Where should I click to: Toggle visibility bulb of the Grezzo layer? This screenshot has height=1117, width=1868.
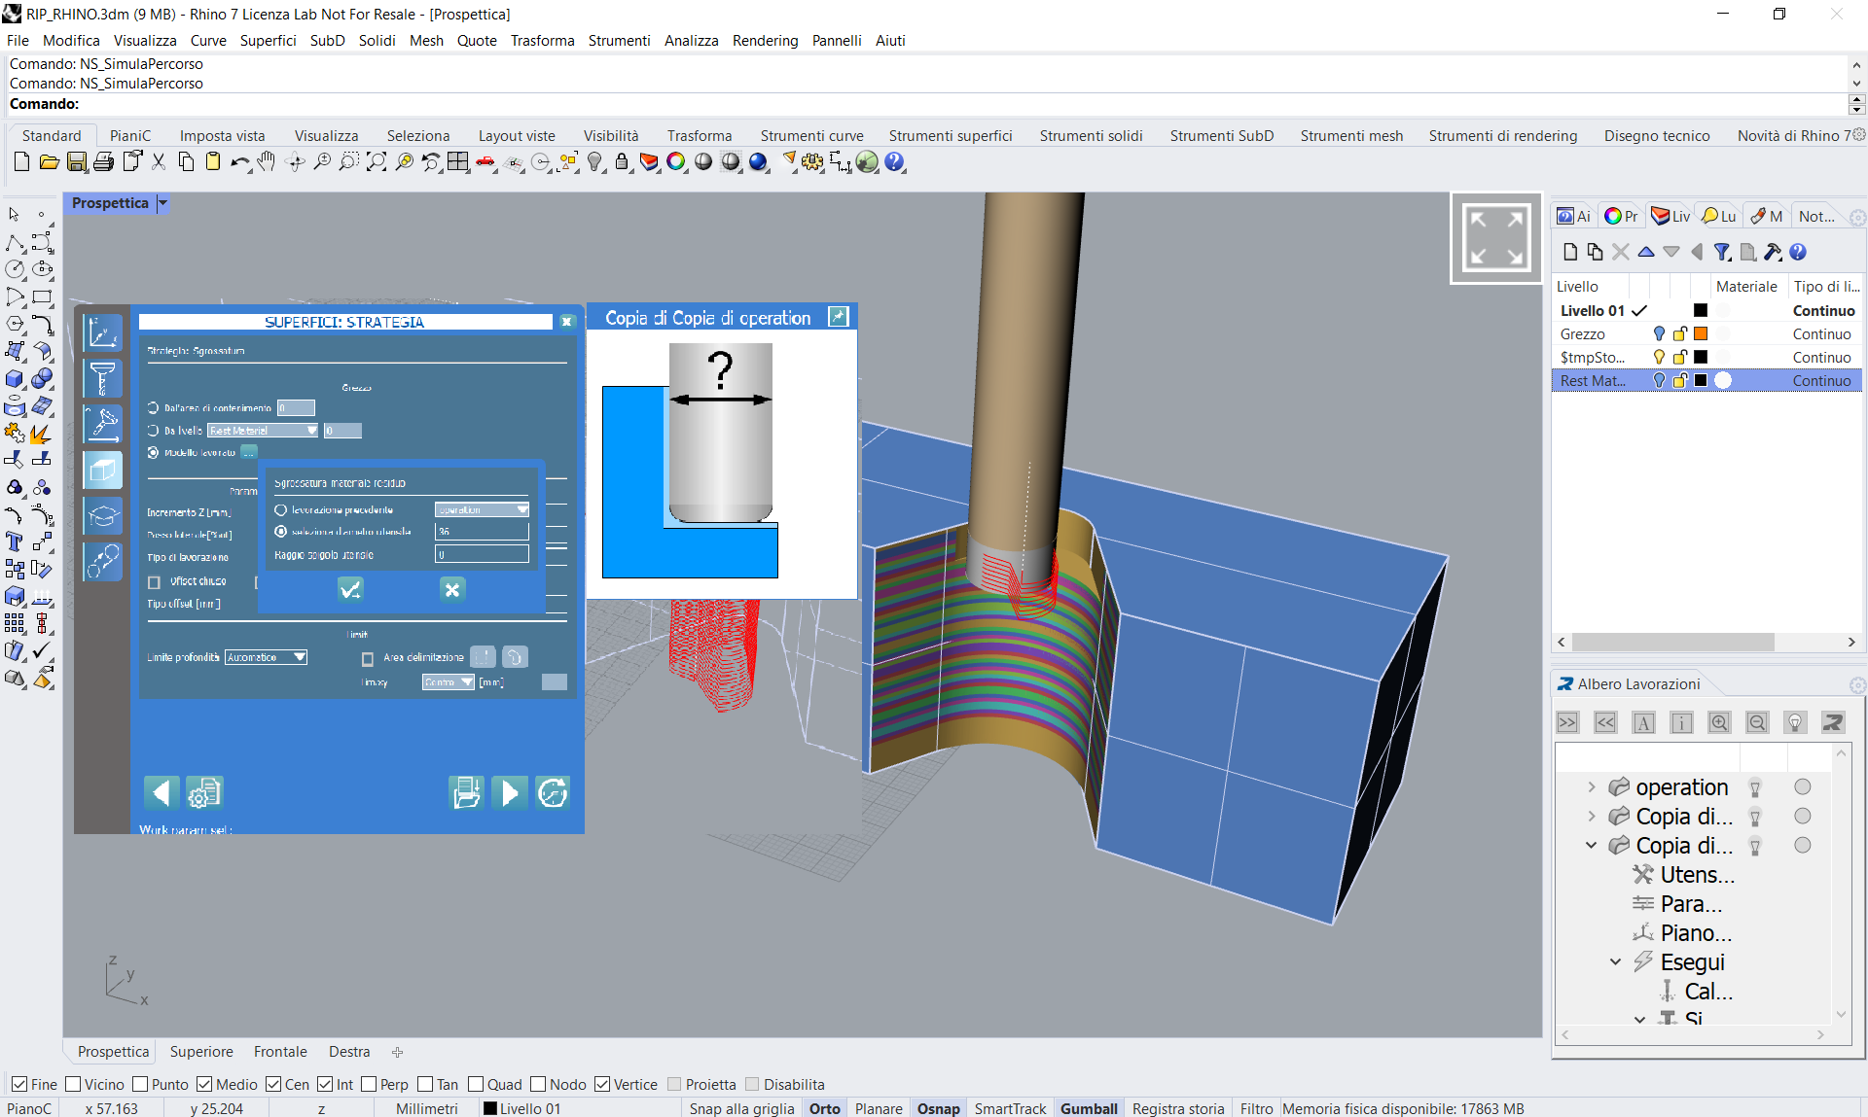click(1659, 333)
